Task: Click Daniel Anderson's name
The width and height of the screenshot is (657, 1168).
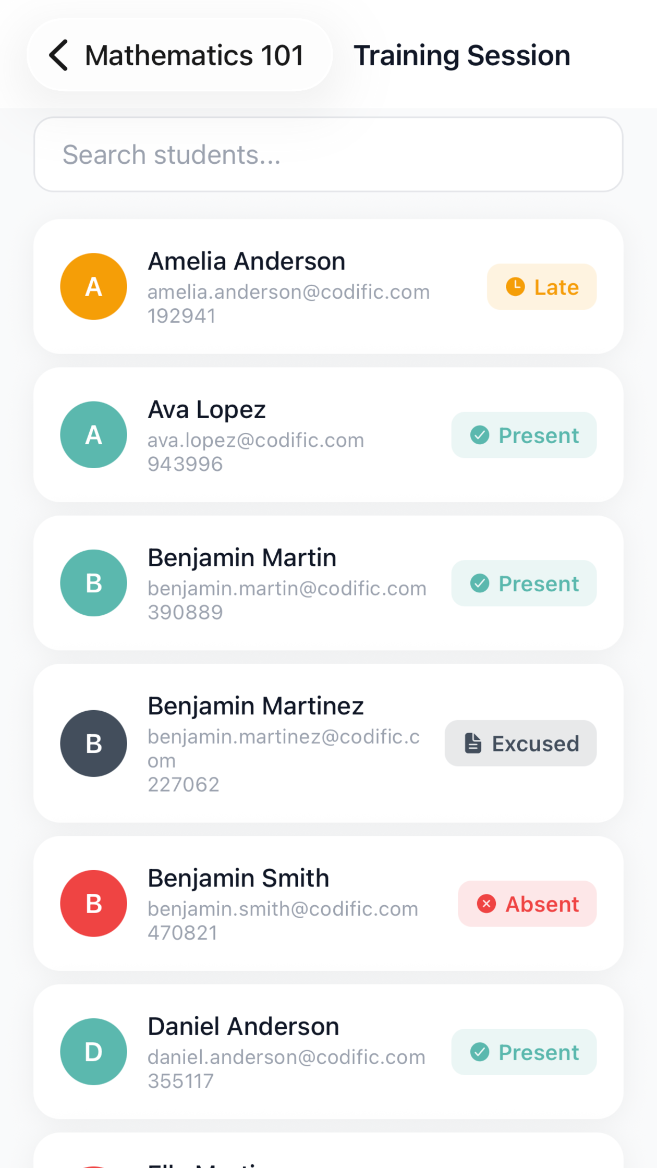Action: coord(244,1026)
